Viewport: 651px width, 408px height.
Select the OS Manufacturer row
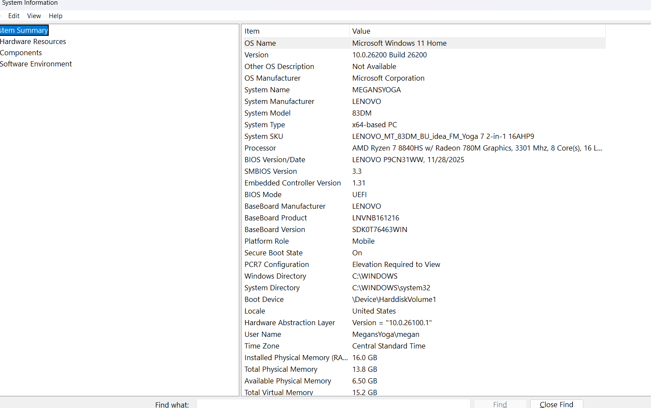click(272, 78)
